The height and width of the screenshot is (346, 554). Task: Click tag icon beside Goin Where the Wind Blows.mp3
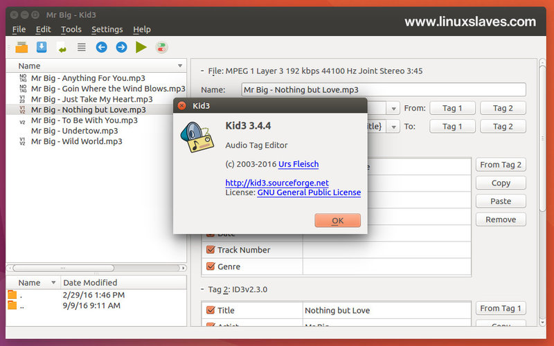(23, 89)
